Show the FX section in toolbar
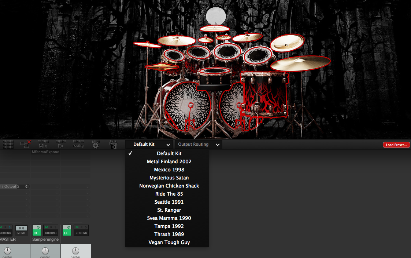The height and width of the screenshot is (258, 411). (x=60, y=144)
